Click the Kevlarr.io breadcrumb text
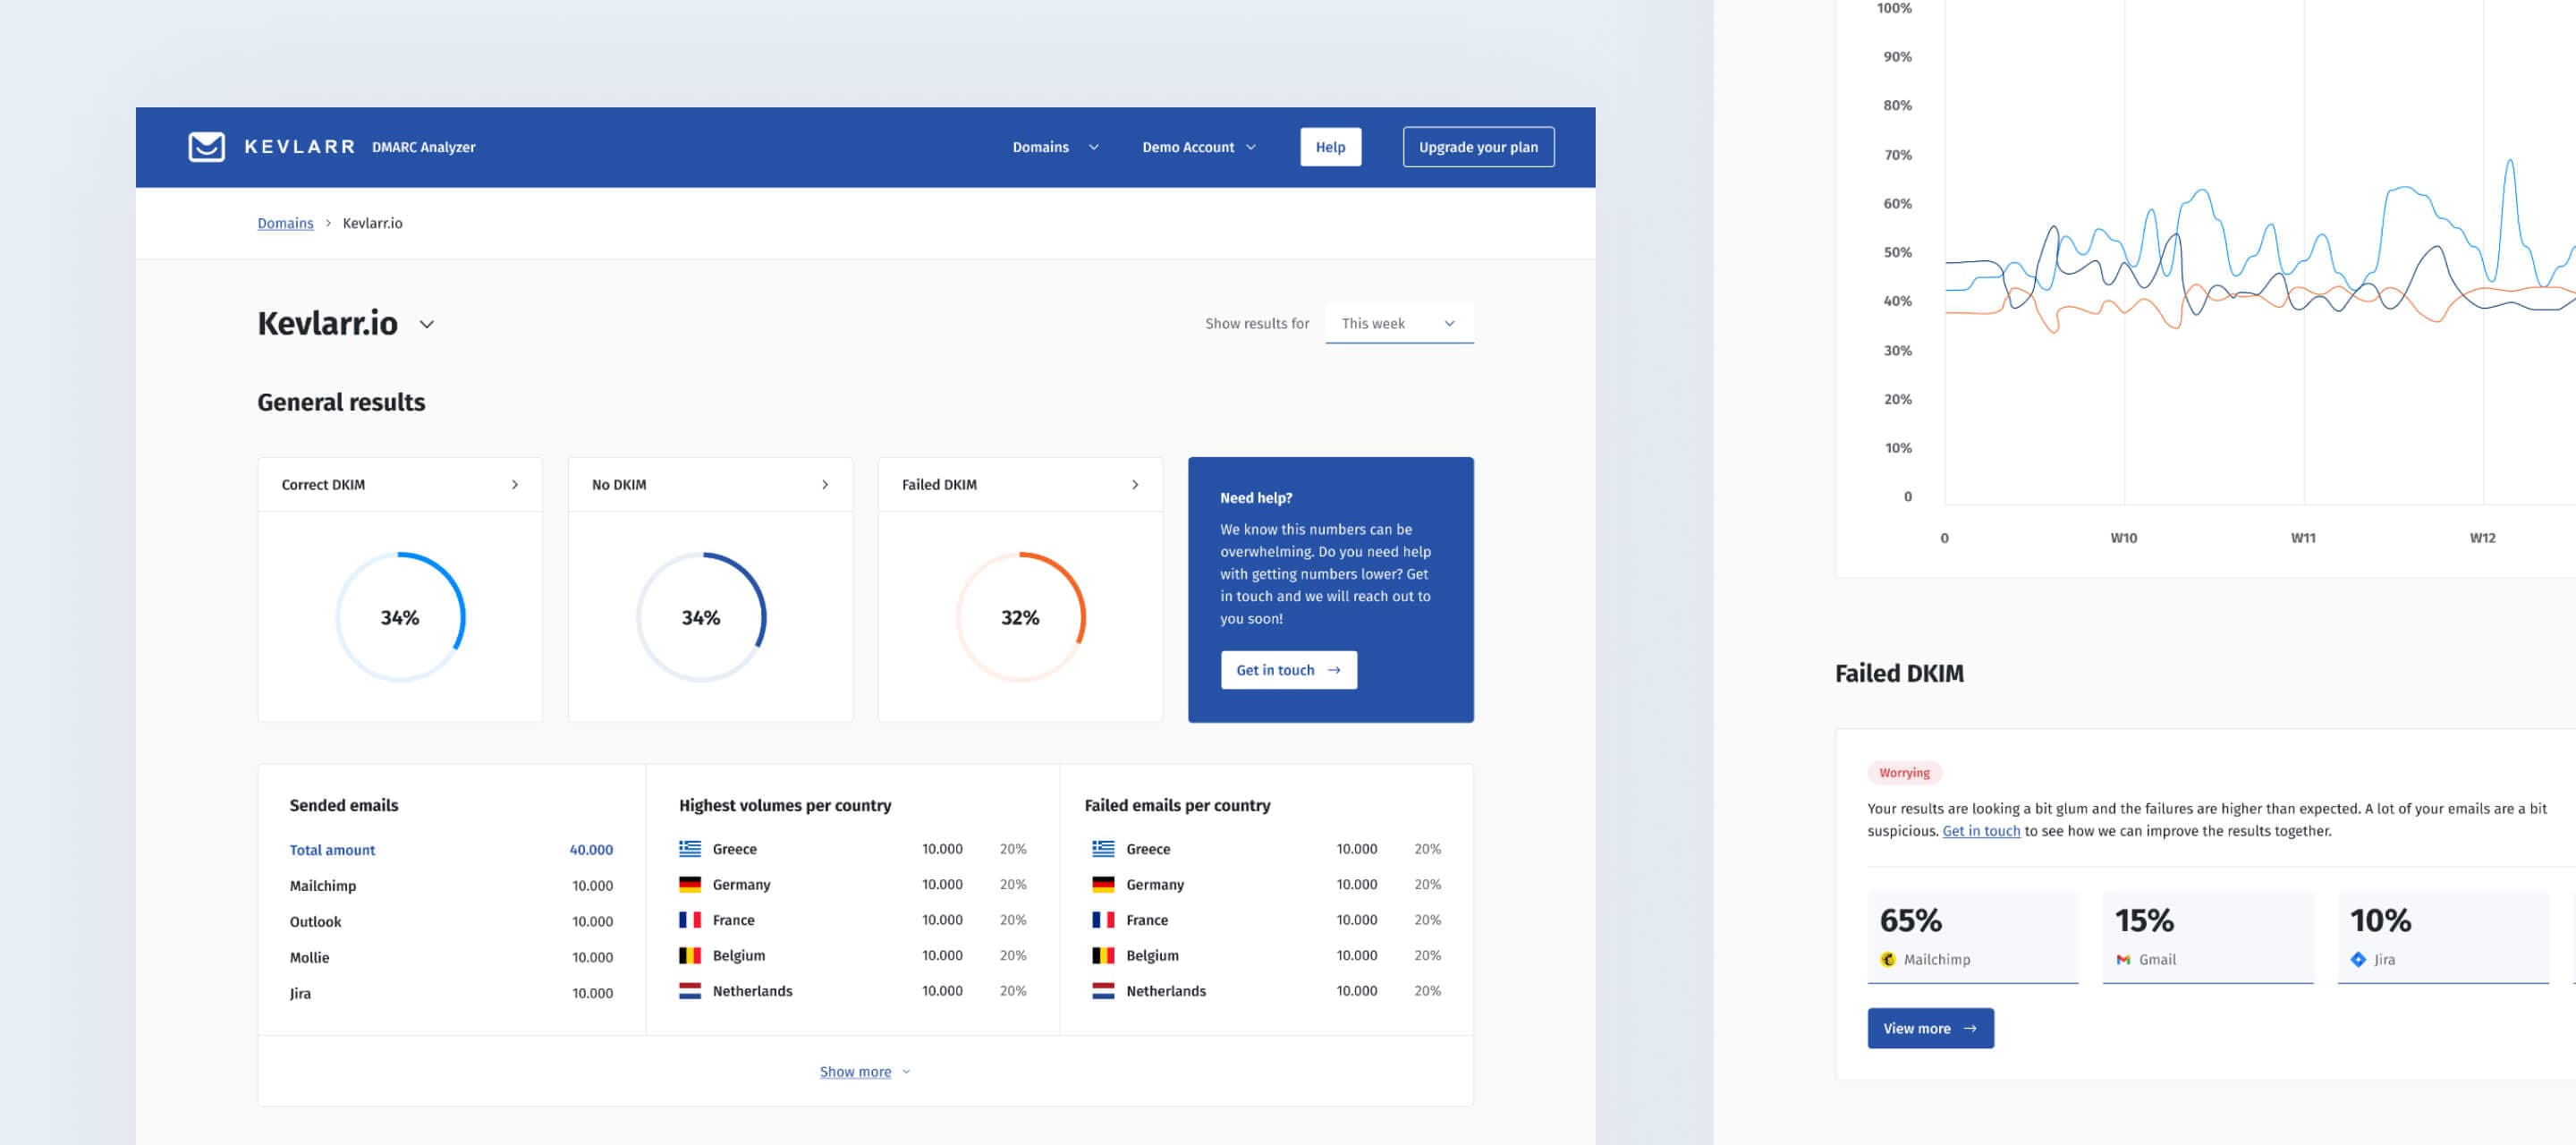 tap(372, 223)
